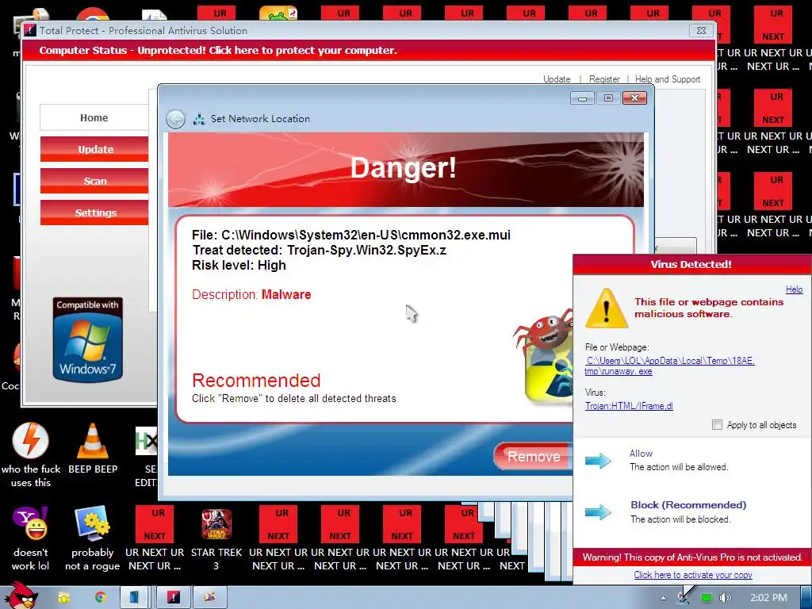The image size is (812, 609).
Task: Open Click here to activate your copy link
Action: click(693, 575)
